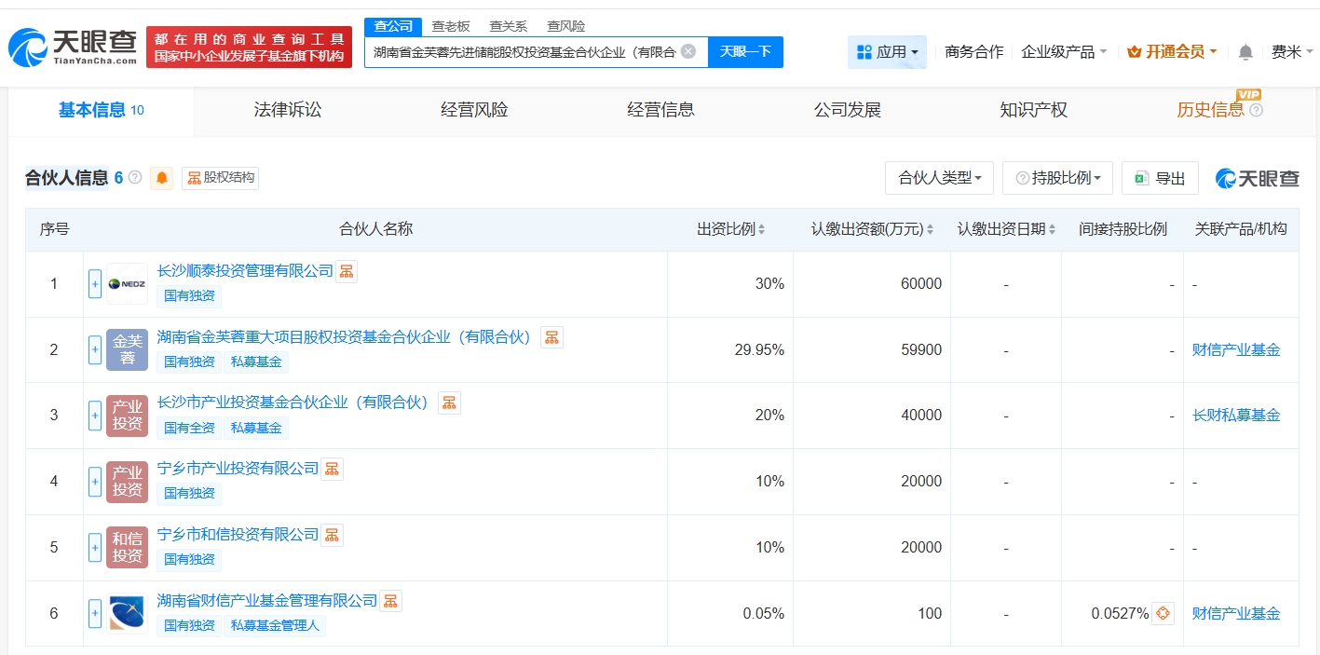Viewport: 1320px width, 655px height.
Task: Expand row of 湖南省财信产业基金管理有限公司
Action: (95, 614)
